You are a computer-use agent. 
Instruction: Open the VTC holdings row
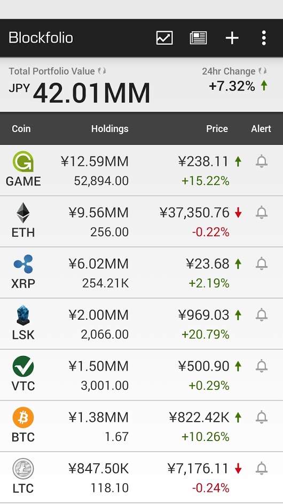click(x=141, y=375)
